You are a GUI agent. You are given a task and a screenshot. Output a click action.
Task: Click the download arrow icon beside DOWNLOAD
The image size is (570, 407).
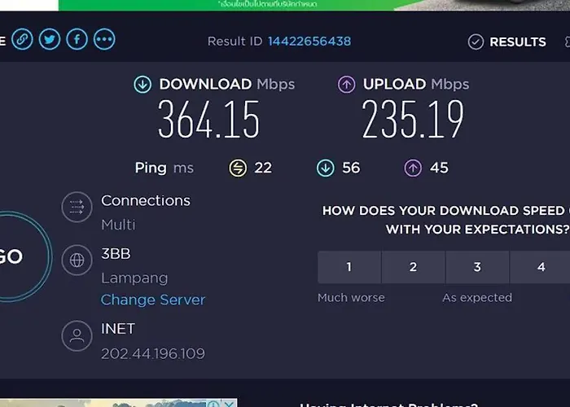point(142,85)
